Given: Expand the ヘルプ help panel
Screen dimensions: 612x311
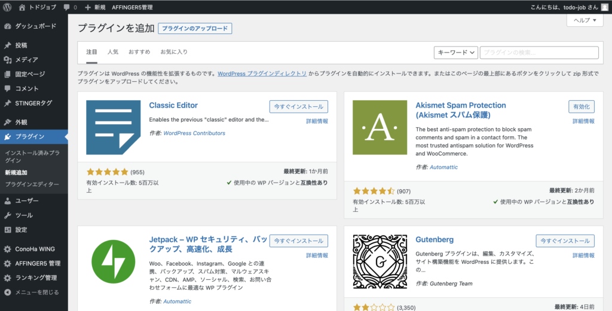Looking at the screenshot, I should coord(585,20).
